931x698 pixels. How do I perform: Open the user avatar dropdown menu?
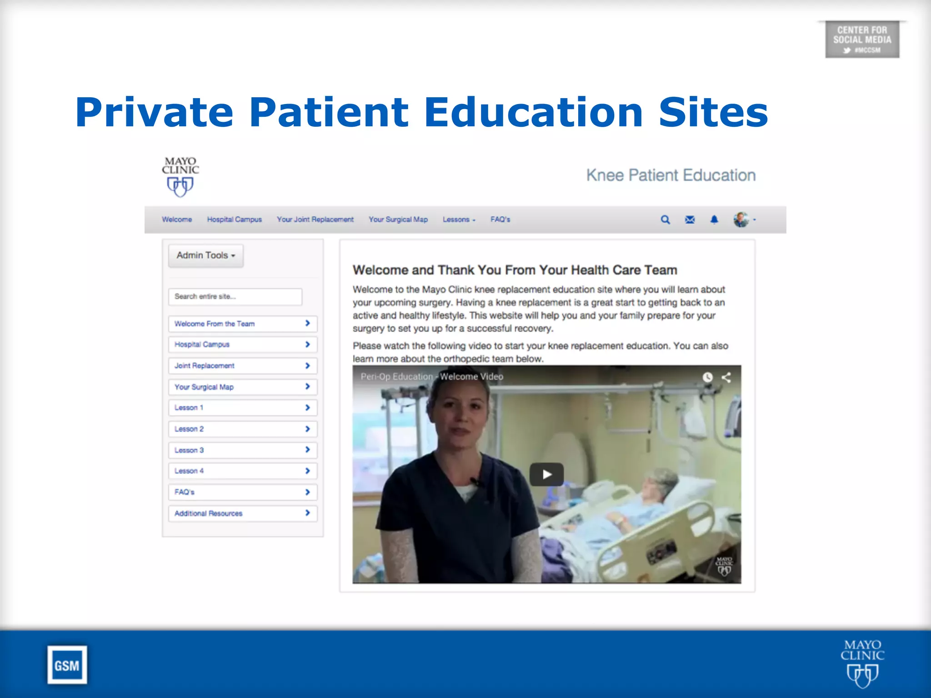(x=744, y=219)
